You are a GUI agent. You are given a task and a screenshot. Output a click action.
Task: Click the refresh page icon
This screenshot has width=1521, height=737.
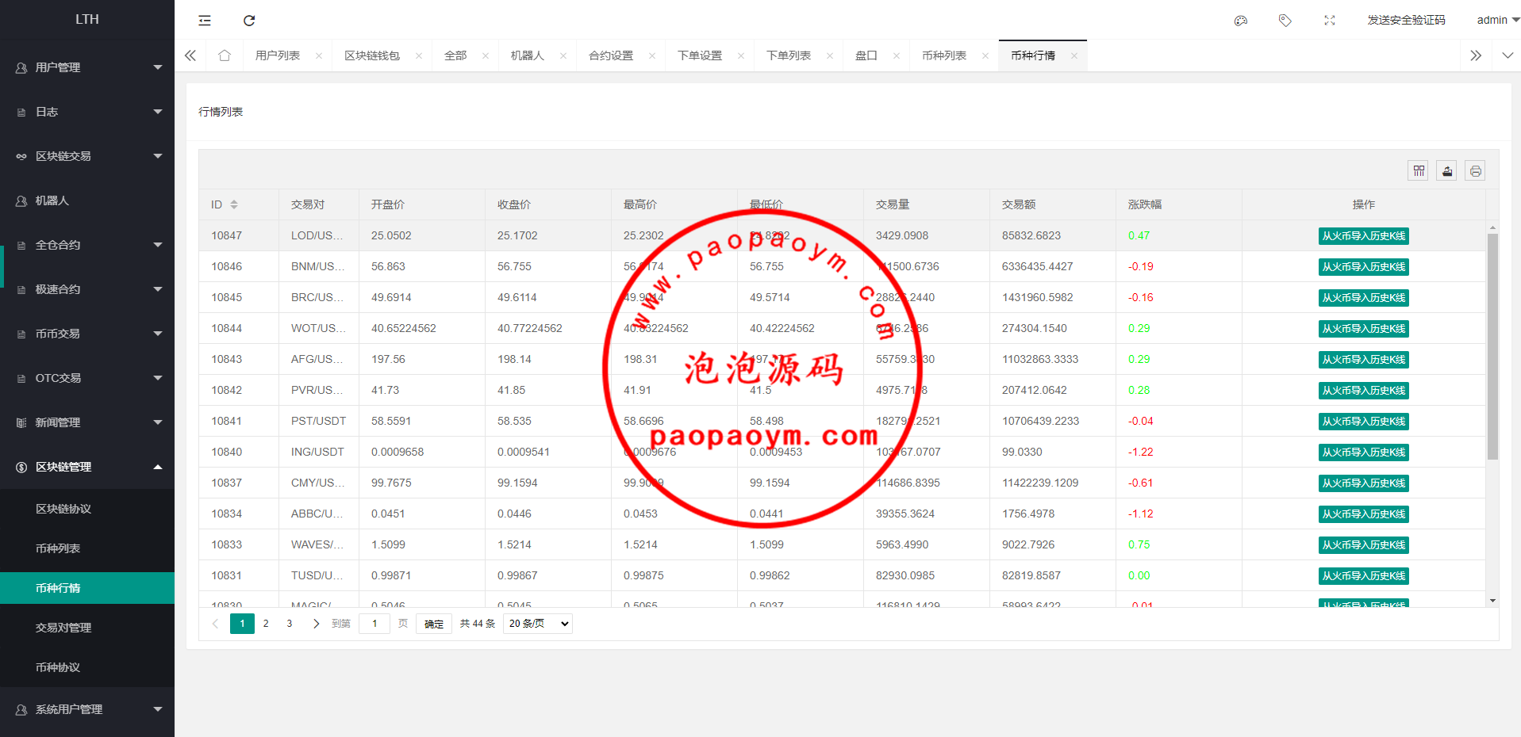249,21
